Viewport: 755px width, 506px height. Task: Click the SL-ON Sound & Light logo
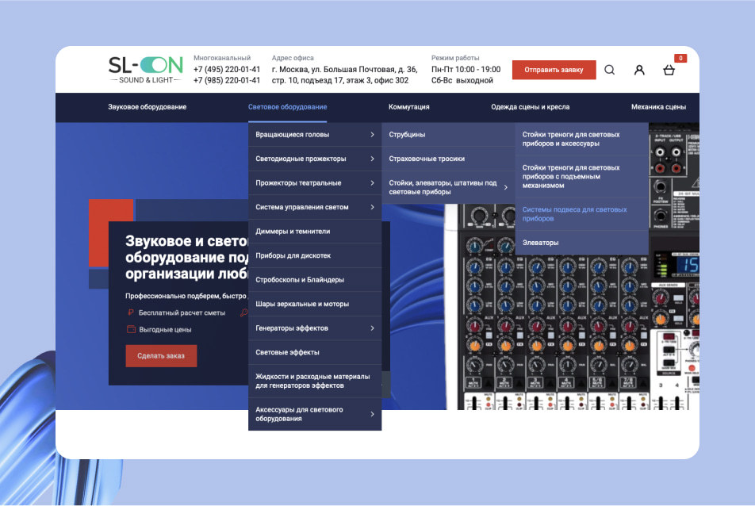pyautogui.click(x=145, y=71)
